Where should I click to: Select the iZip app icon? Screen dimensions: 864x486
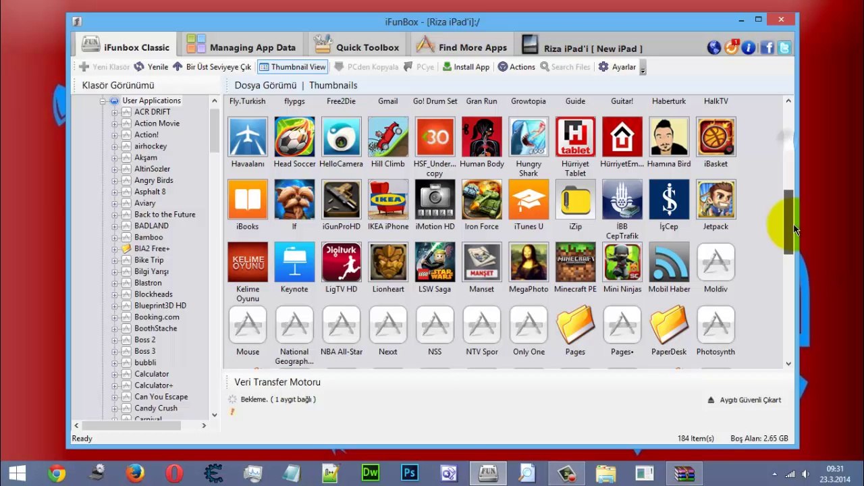point(575,200)
